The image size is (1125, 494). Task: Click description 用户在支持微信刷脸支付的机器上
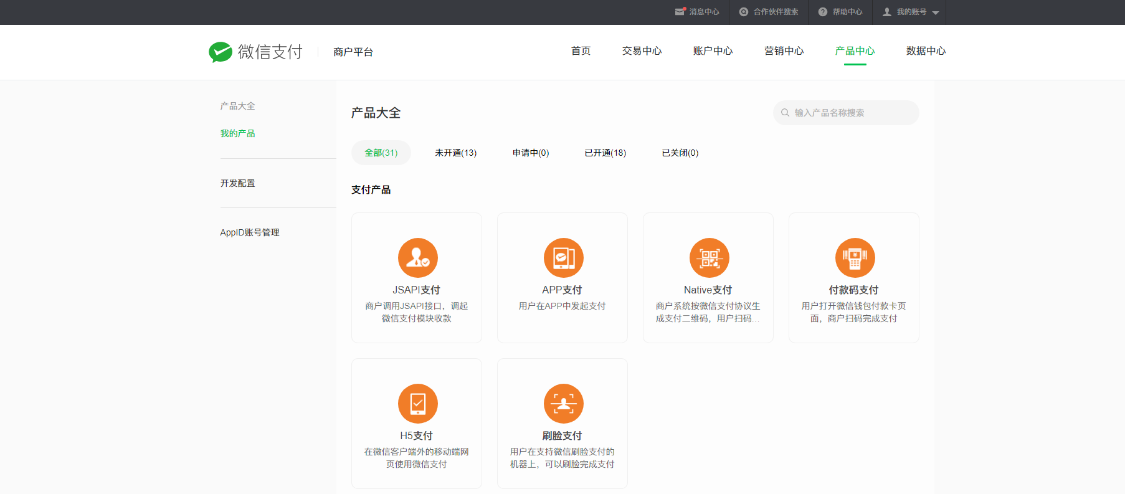click(x=562, y=458)
